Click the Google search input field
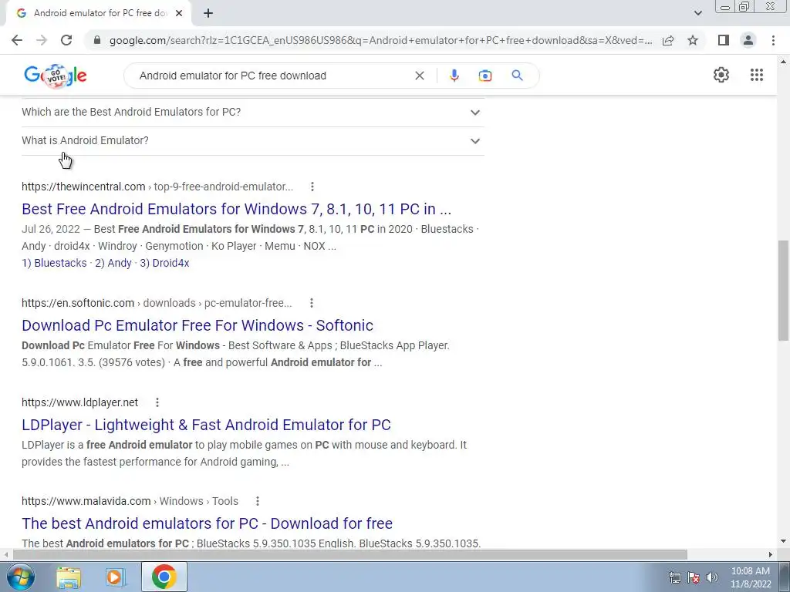The width and height of the screenshot is (790, 592). click(272, 76)
